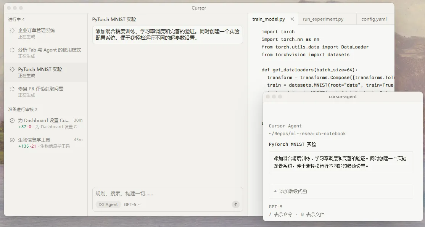Screen dimensions: 425x227
Task: Click the upward submit arrow in chat input
Action: (x=236, y=204)
